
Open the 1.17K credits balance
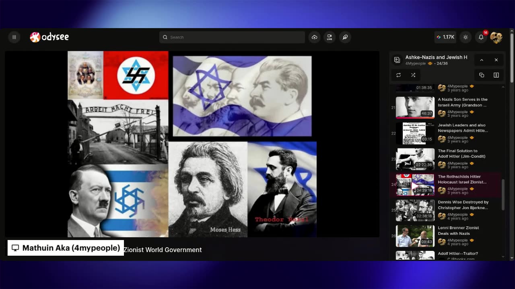point(445,37)
